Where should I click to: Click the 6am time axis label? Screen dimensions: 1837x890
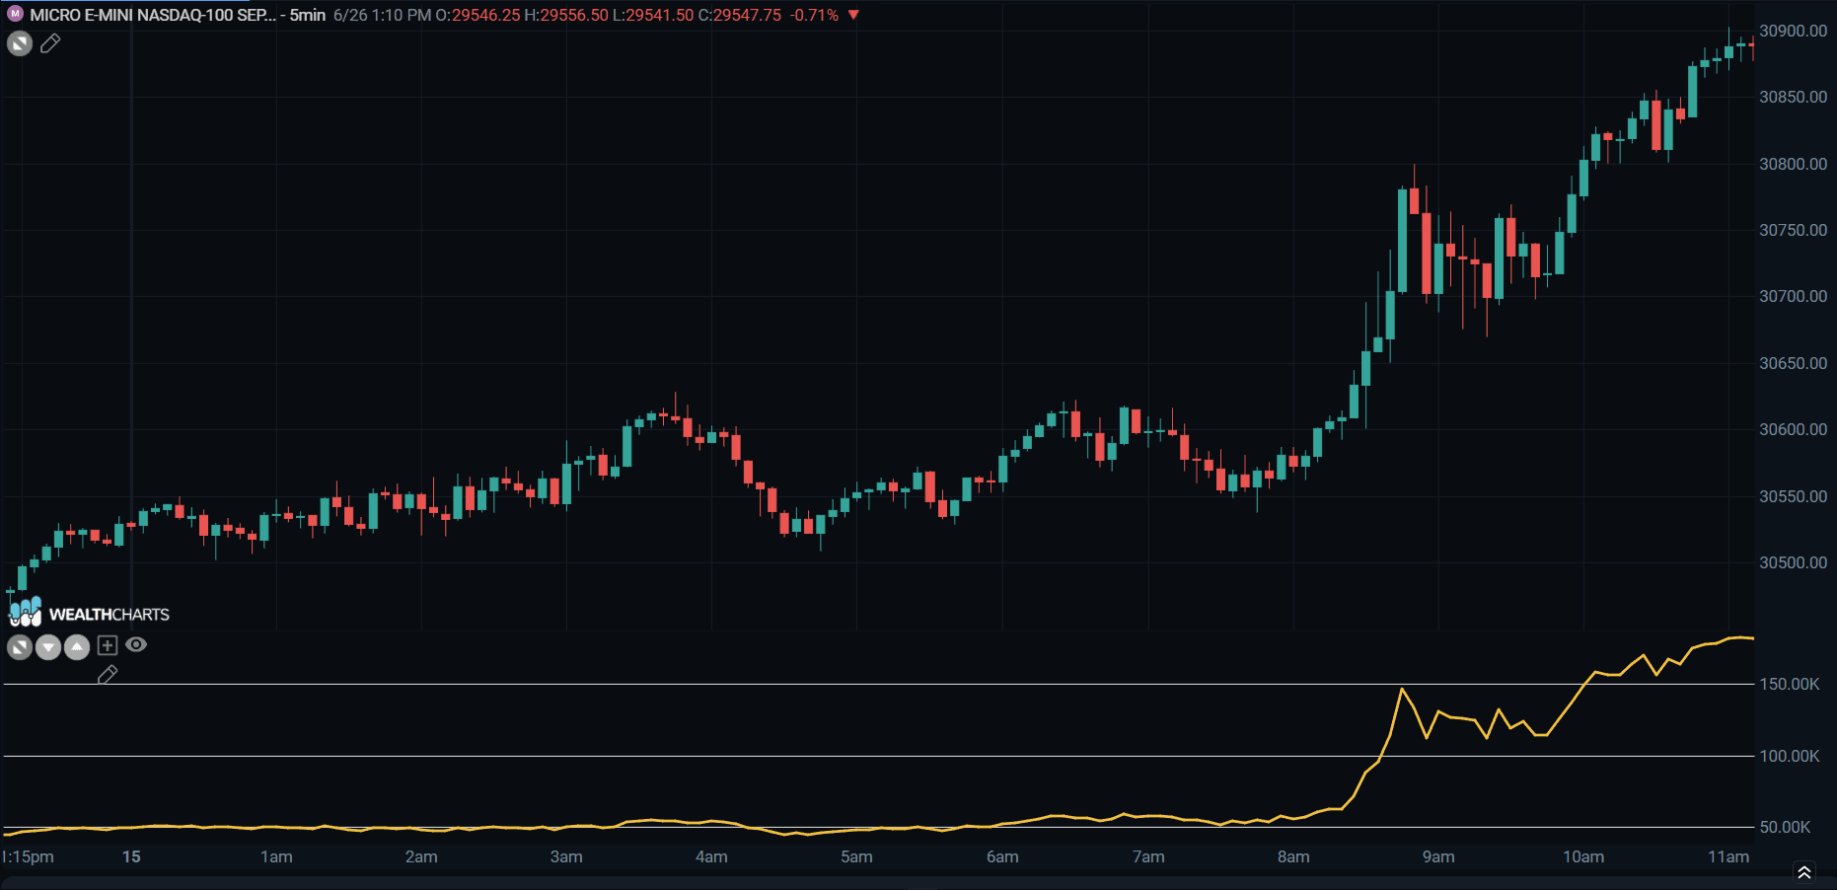tap(1002, 856)
